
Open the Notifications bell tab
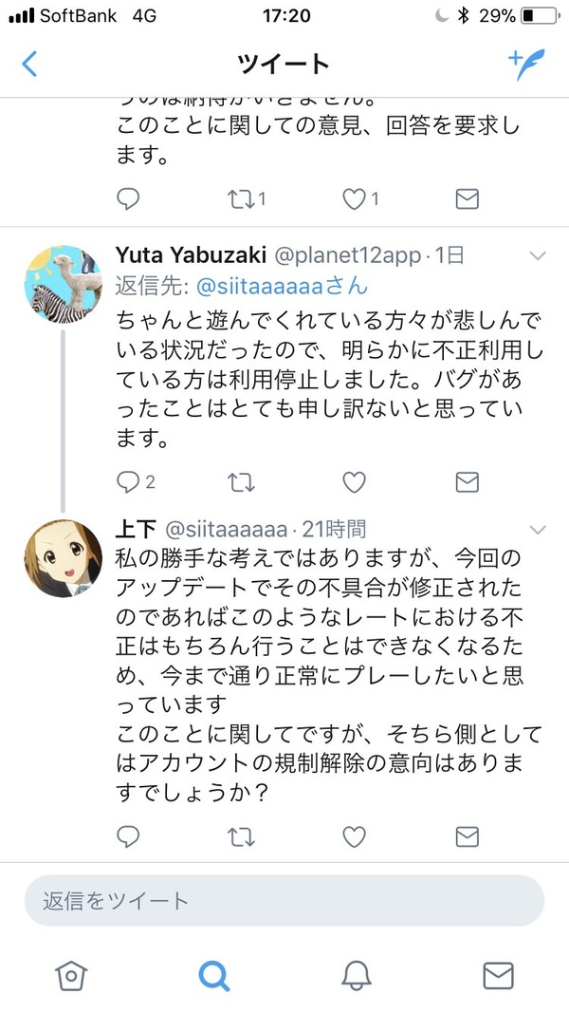[357, 976]
